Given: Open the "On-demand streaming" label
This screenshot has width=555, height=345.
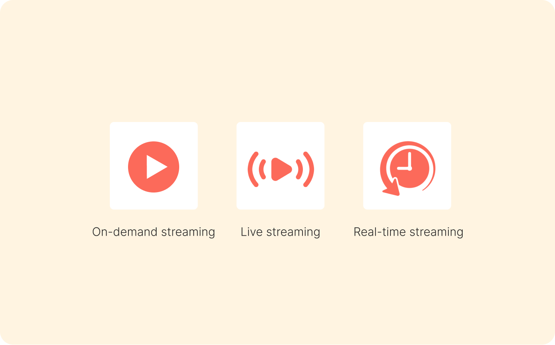Looking at the screenshot, I should (x=154, y=232).
